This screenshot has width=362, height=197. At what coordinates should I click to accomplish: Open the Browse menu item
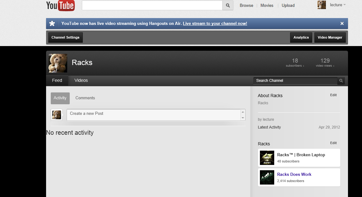(246, 5)
